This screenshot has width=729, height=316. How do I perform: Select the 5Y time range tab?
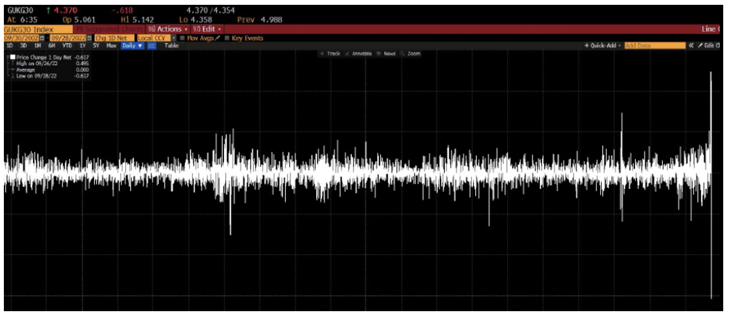tap(97, 45)
